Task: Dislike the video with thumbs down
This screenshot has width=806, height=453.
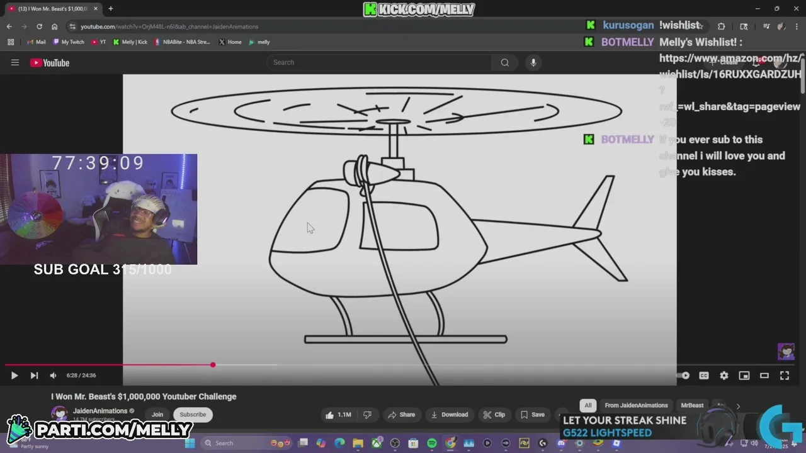Action: pos(367,415)
